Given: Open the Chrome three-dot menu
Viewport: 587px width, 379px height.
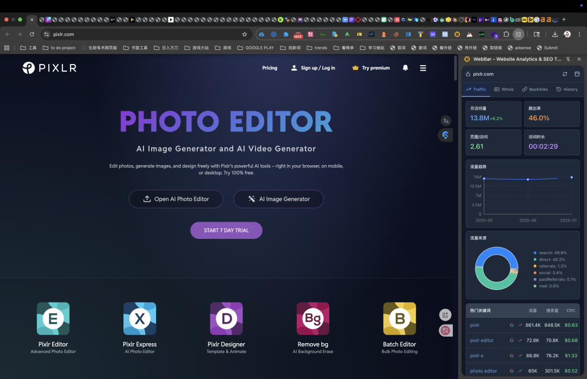Looking at the screenshot, I should click(x=579, y=34).
